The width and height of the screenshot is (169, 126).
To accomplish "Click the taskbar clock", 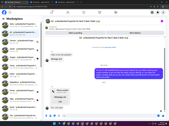I will pos(161,124).
